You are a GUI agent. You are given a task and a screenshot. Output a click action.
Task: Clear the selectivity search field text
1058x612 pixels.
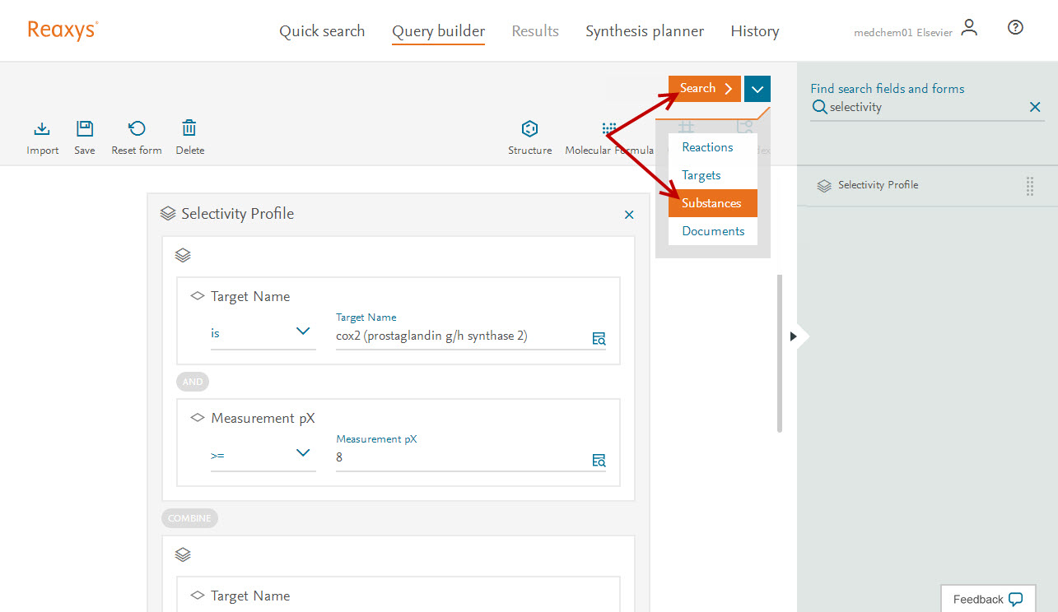point(1035,107)
